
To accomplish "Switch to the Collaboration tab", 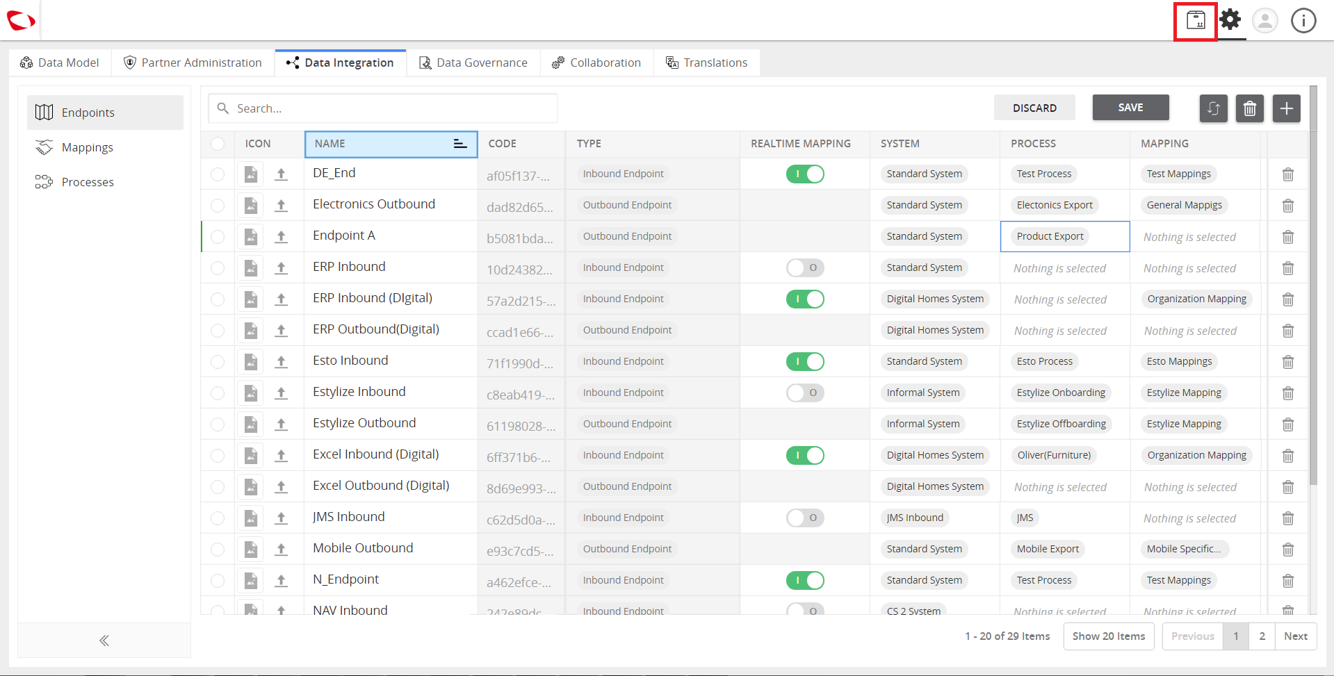I will pyautogui.click(x=596, y=63).
